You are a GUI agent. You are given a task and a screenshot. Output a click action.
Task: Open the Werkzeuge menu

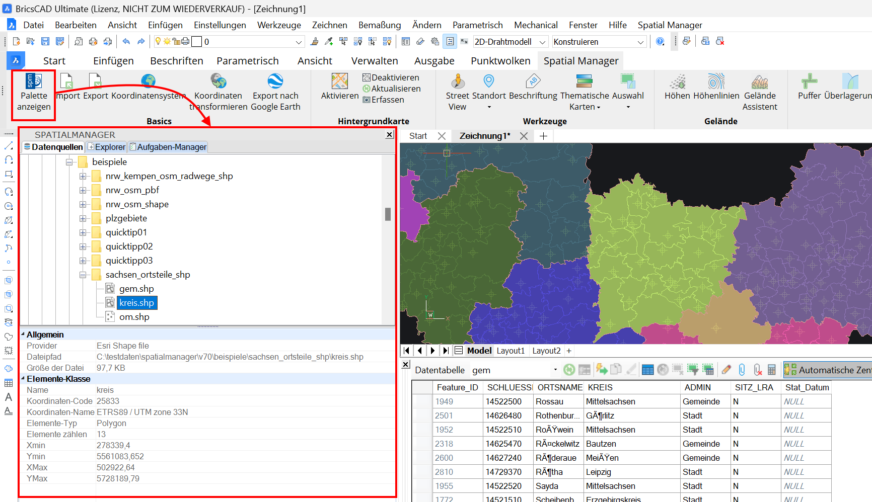point(279,25)
